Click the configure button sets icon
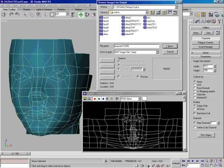This screenshot has width=224, height=168. (x=217, y=33)
